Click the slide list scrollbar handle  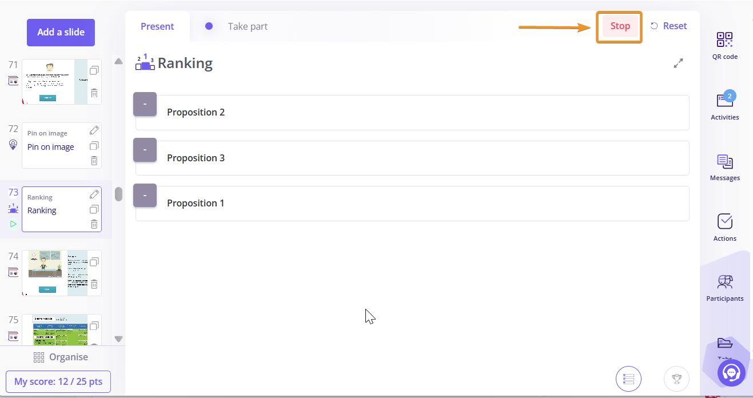tap(118, 194)
